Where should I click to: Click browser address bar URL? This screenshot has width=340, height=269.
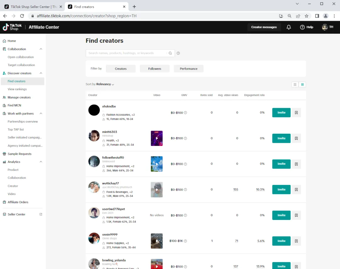[87, 16]
